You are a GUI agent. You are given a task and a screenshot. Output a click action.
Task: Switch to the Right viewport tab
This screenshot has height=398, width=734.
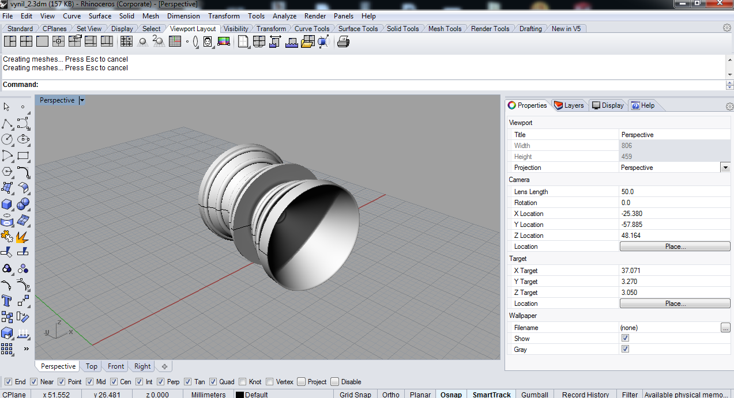click(x=142, y=366)
